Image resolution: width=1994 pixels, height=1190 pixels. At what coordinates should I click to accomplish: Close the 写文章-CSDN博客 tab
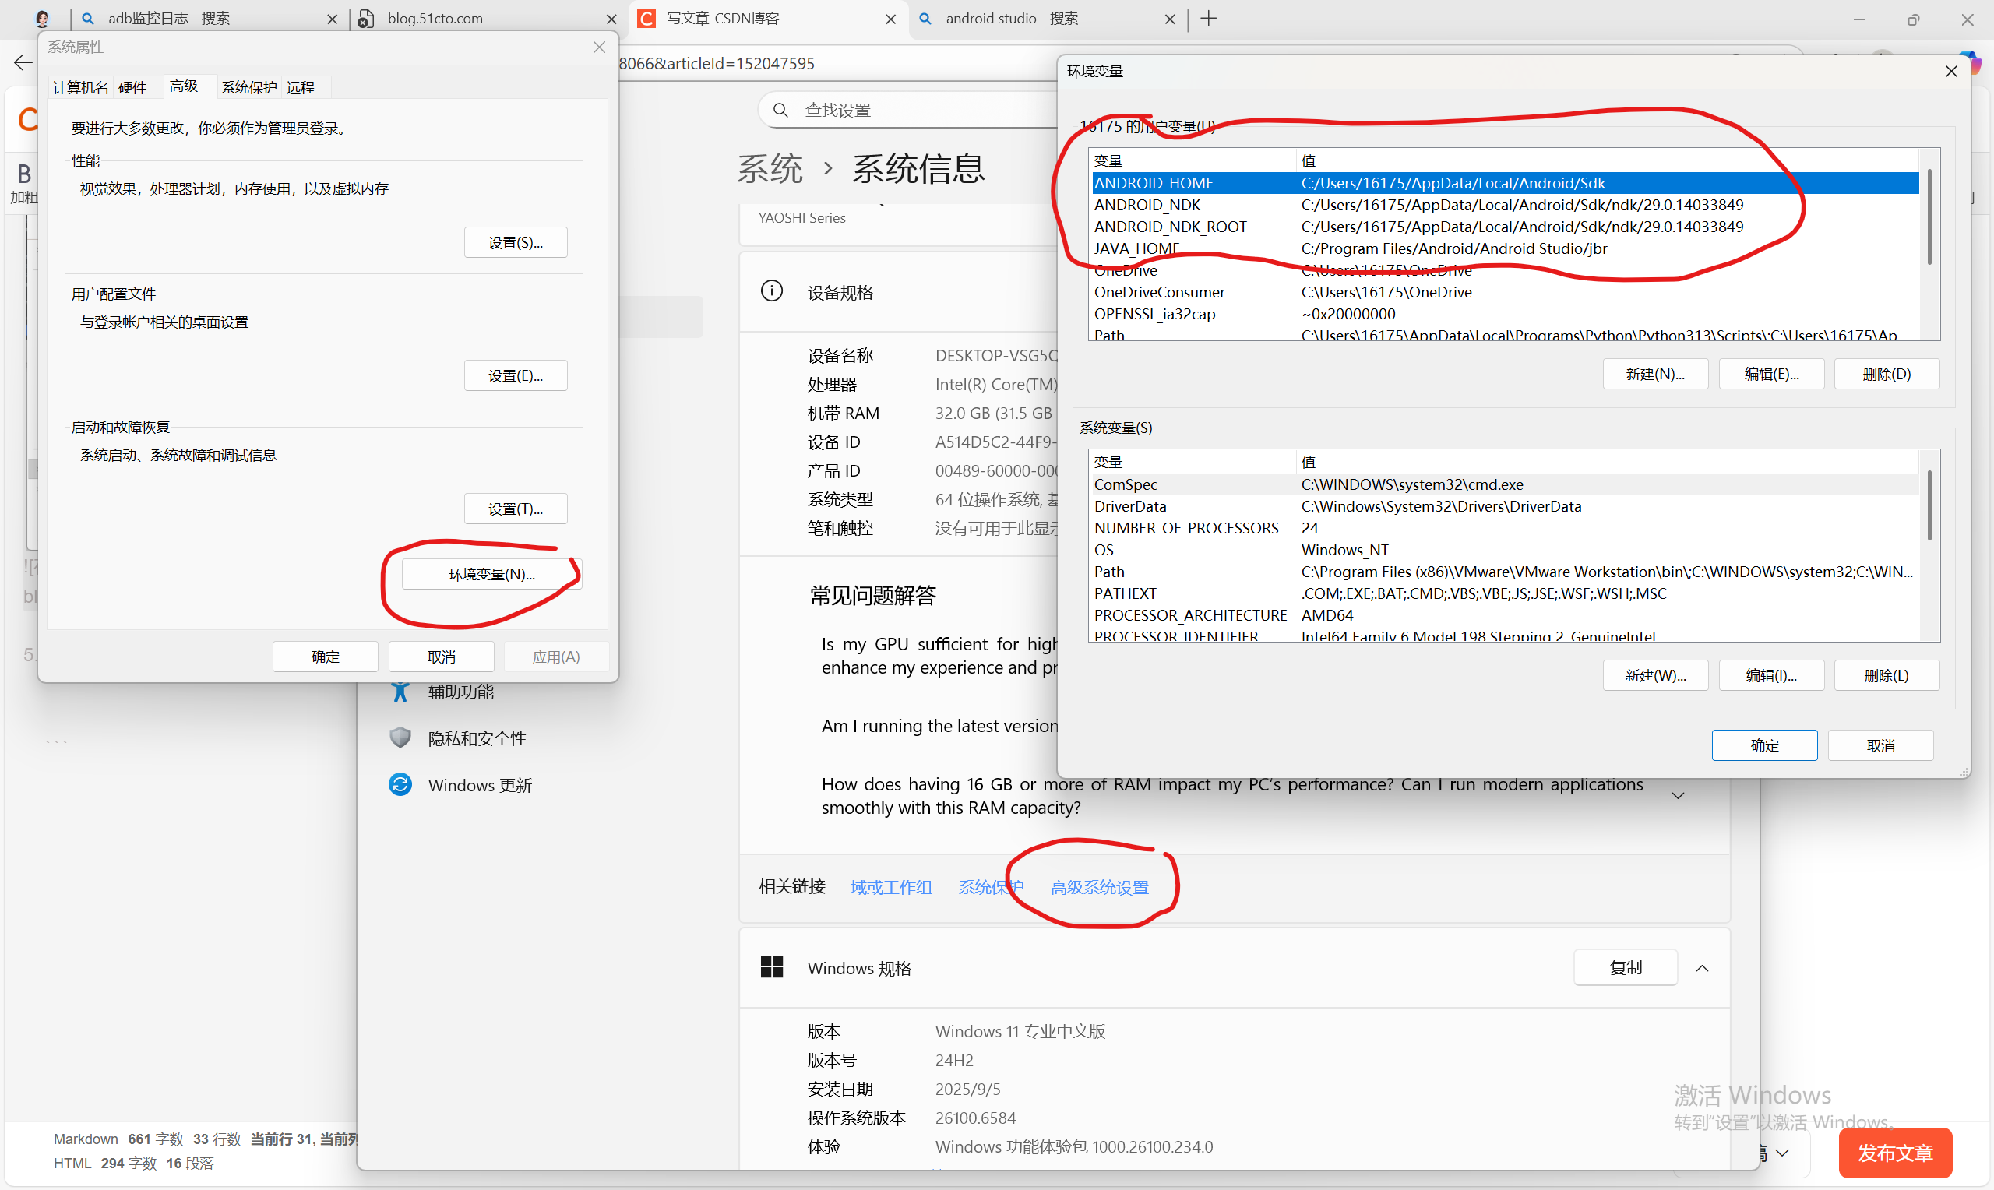point(890,19)
